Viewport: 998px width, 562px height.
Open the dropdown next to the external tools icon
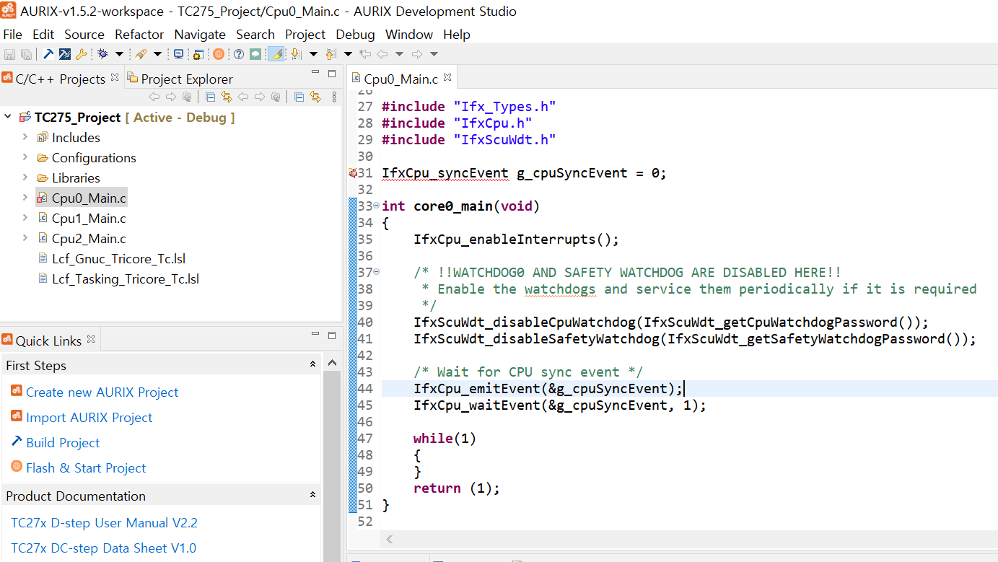[157, 54]
